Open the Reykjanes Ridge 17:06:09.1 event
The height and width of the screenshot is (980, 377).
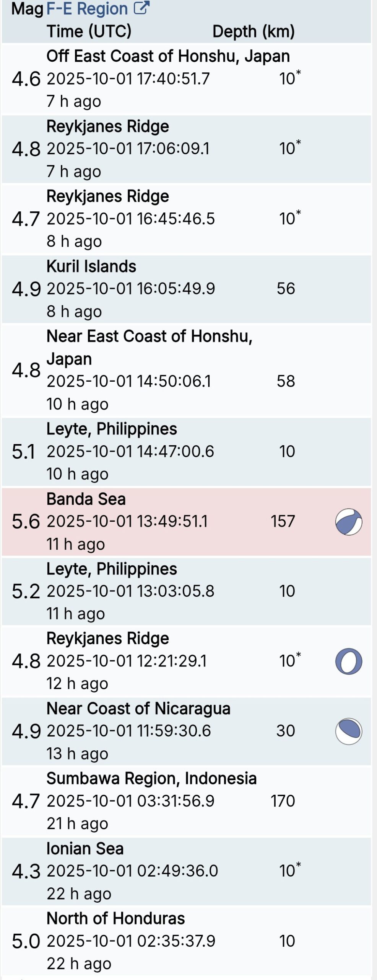(x=107, y=127)
